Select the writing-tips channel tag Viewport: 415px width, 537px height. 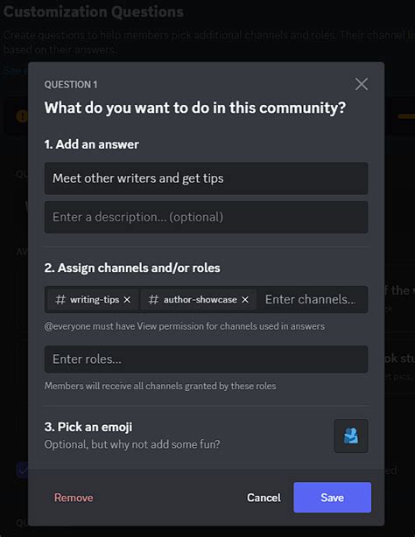93,300
